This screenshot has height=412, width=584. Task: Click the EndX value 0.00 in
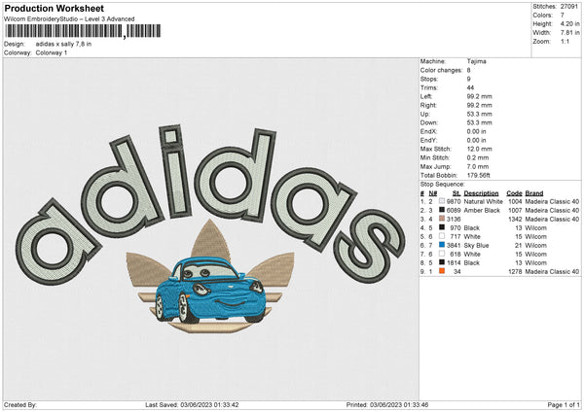tap(476, 131)
